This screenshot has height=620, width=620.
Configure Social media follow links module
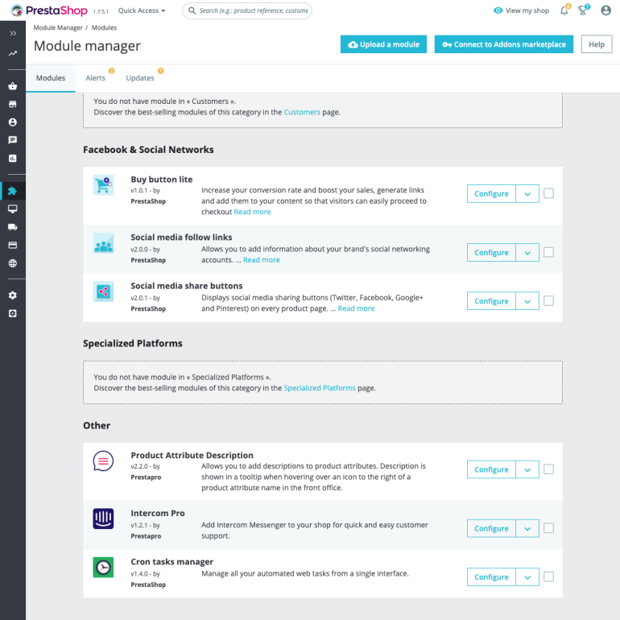coord(491,253)
